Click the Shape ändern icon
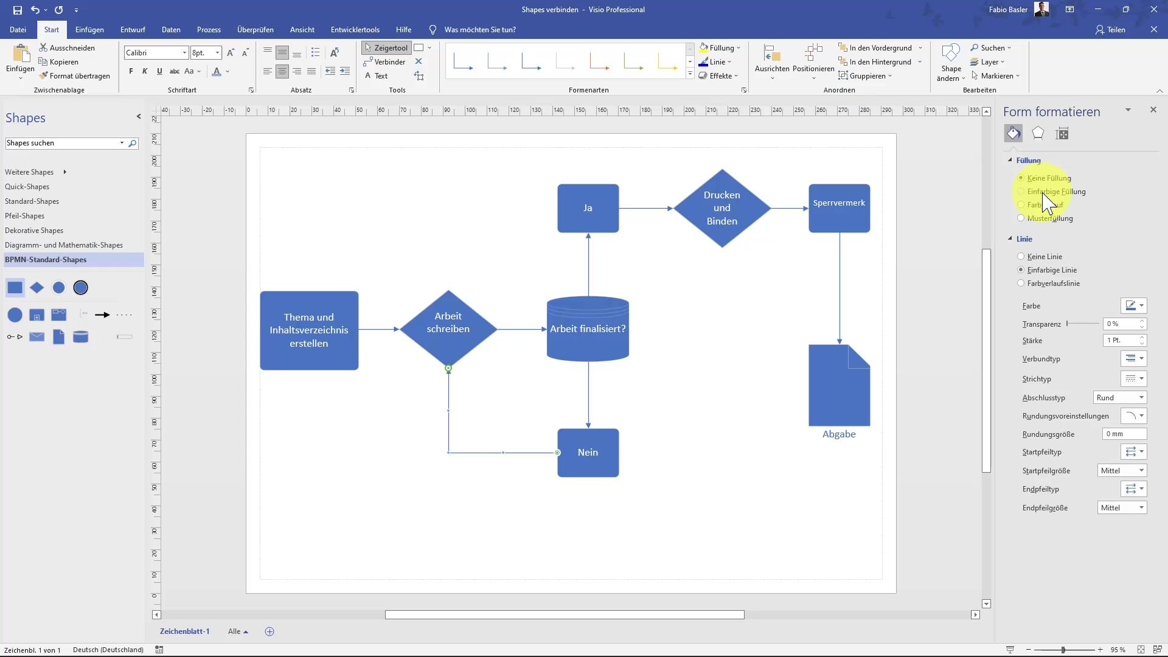Image resolution: width=1168 pixels, height=657 pixels. tap(950, 56)
